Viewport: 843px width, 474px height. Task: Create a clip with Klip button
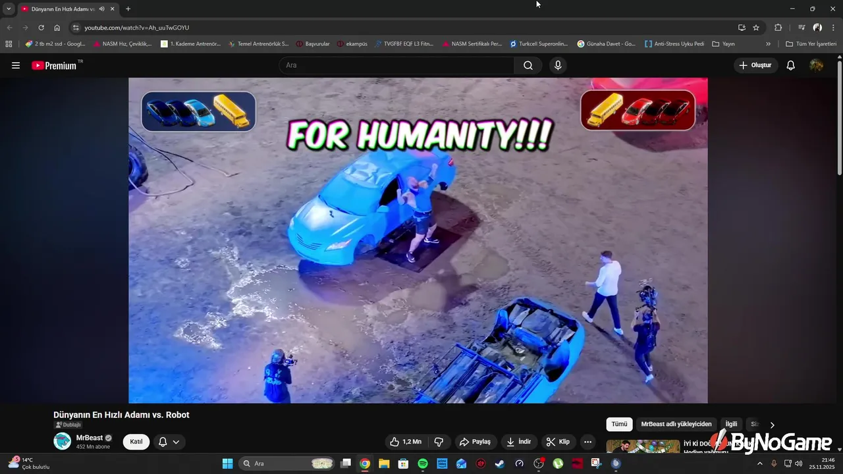coord(558,442)
